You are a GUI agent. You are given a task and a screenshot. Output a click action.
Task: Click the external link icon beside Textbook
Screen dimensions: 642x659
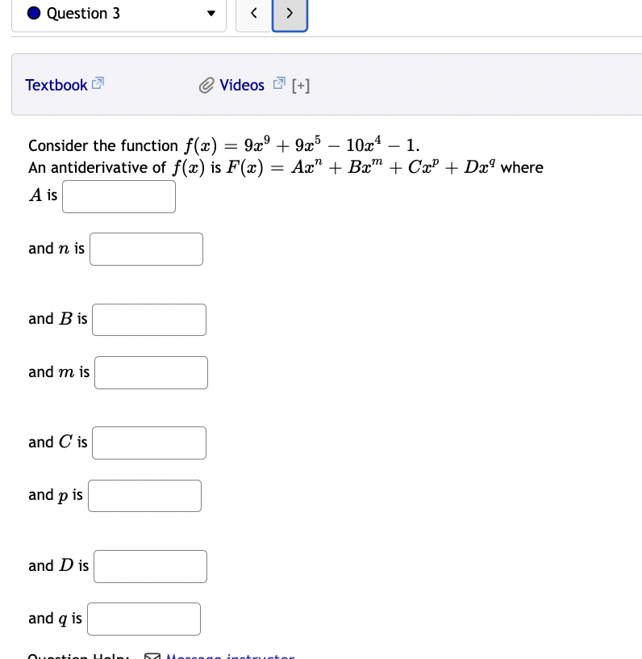click(x=98, y=83)
